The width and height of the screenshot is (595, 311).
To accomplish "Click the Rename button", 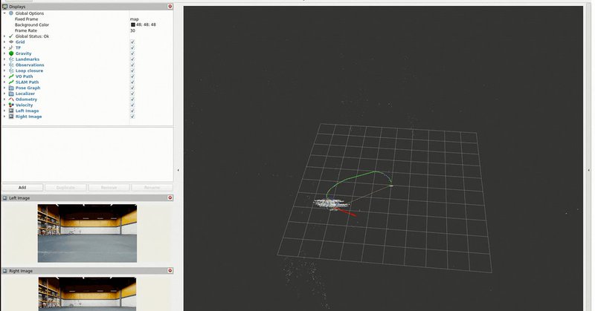I will pyautogui.click(x=152, y=188).
